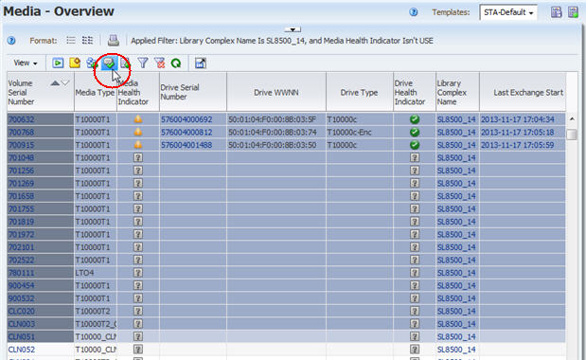Switch to table grid format icon
Image resolution: width=586 pixels, height=360 pixels.
[87, 40]
